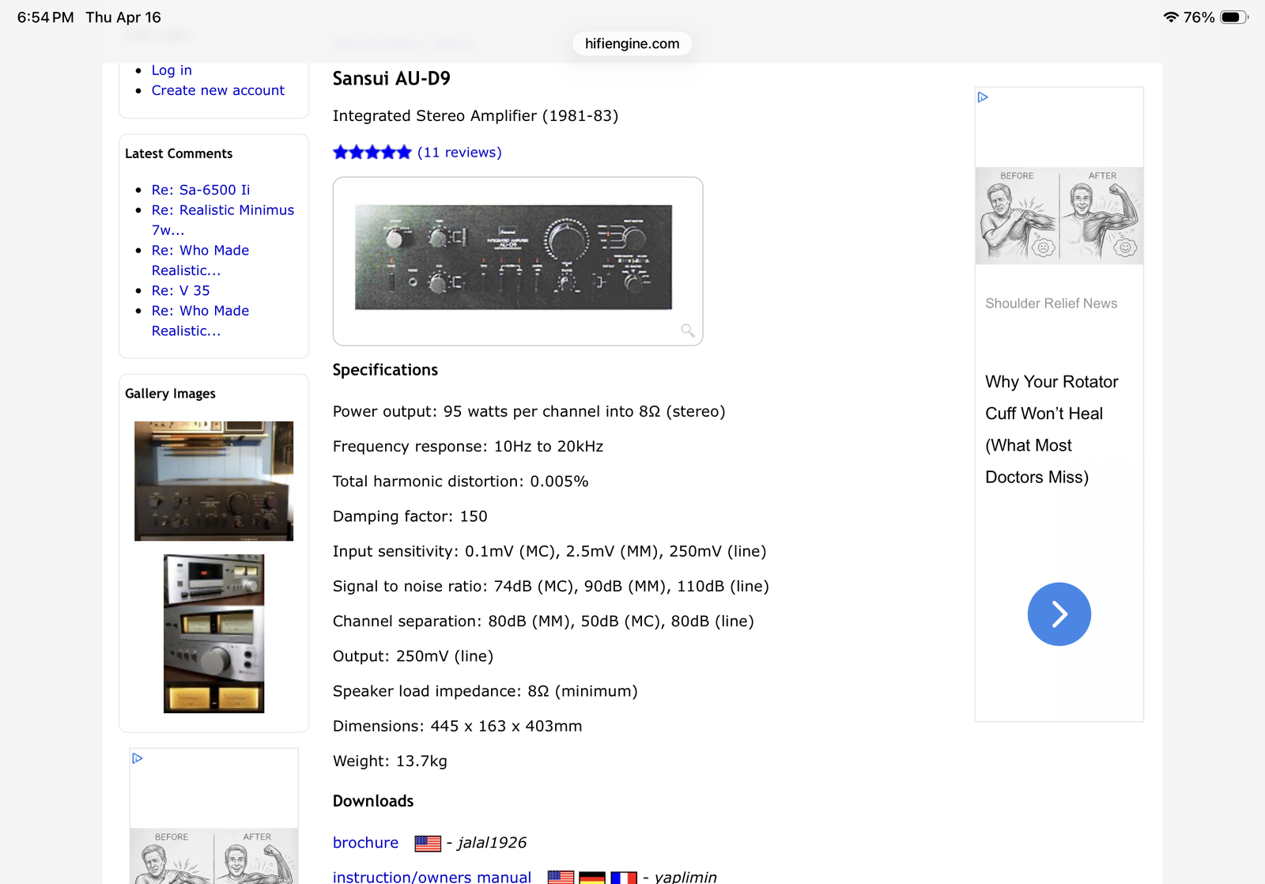
Task: Click the five-star rating icons
Action: [372, 153]
